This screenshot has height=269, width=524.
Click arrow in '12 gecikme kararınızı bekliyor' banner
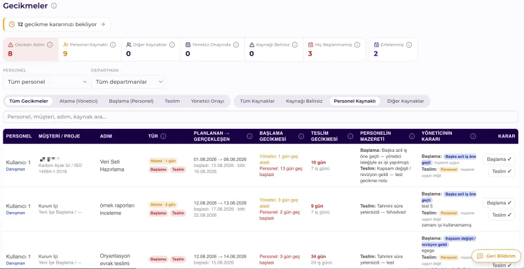click(x=103, y=24)
